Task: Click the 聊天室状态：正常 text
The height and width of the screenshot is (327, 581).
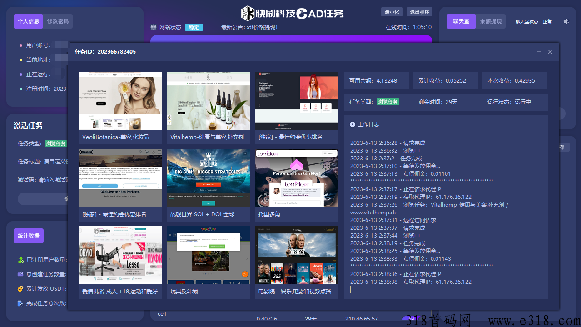Action: [534, 22]
